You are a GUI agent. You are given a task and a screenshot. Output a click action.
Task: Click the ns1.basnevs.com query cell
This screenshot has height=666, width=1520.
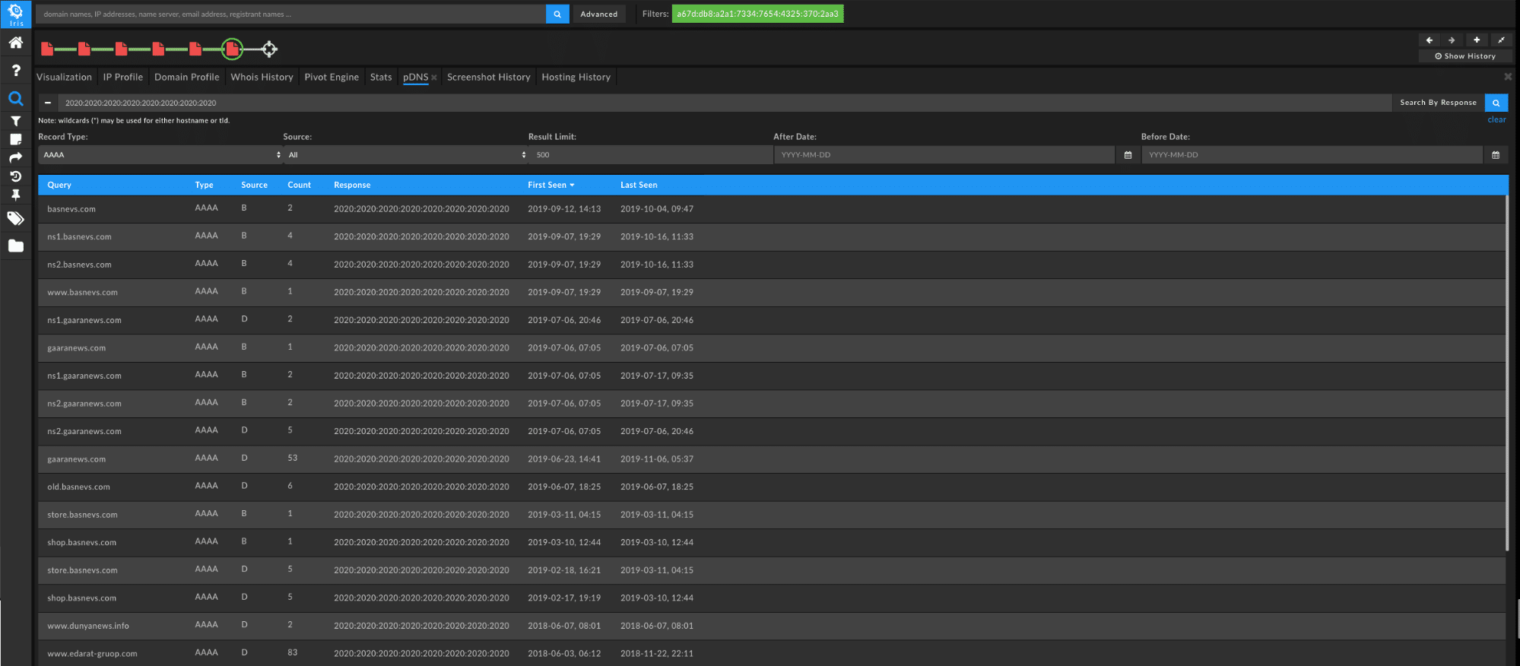pyautogui.click(x=79, y=237)
